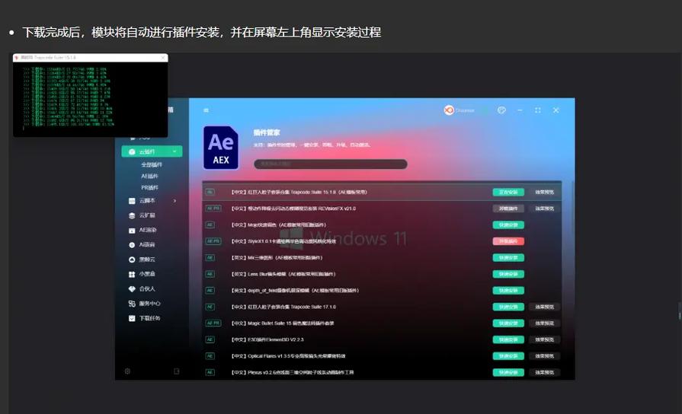Select AE插件 in the sidebar
This screenshot has width=682, height=414.
click(149, 176)
